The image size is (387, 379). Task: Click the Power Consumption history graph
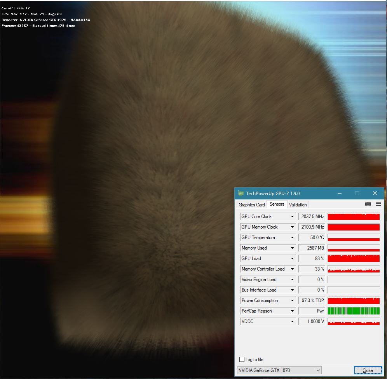click(354, 300)
